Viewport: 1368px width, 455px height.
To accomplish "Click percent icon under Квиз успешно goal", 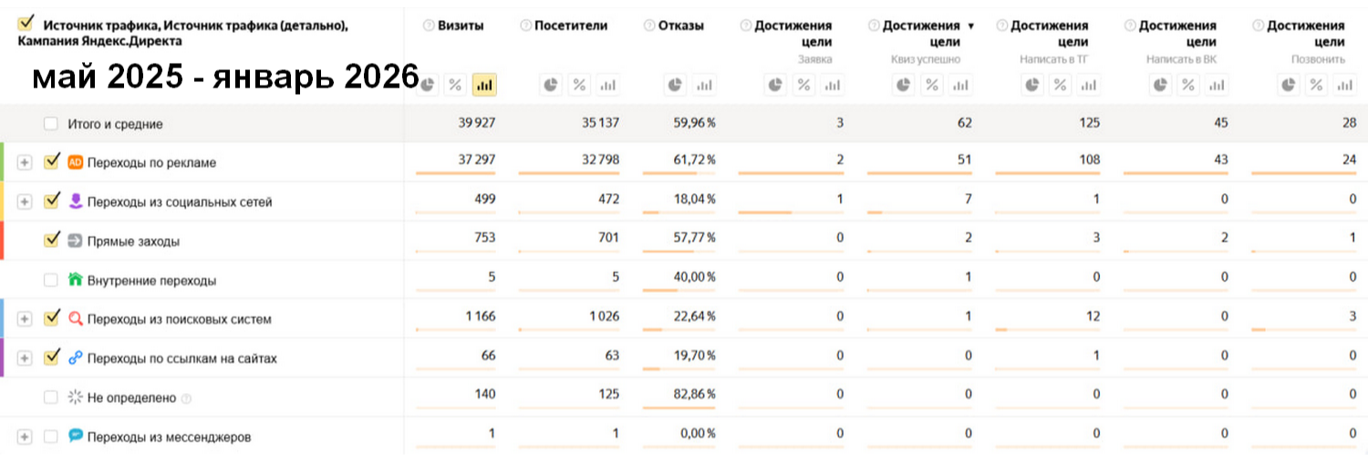I will 932,85.
